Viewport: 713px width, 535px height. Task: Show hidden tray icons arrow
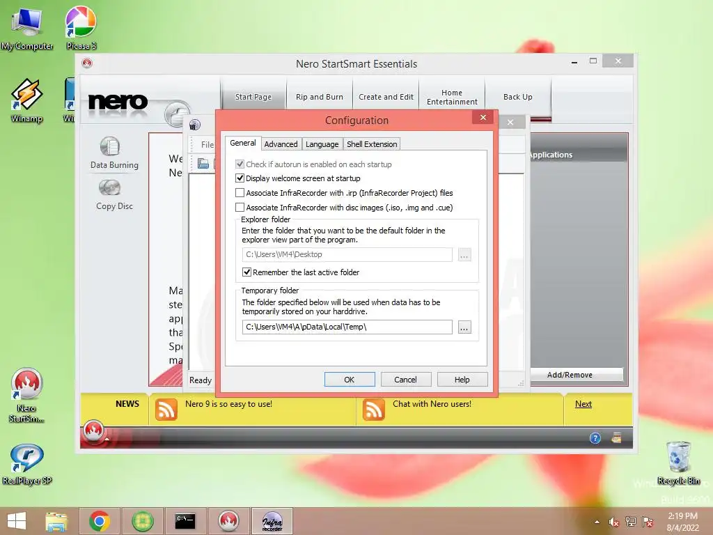[x=597, y=522]
